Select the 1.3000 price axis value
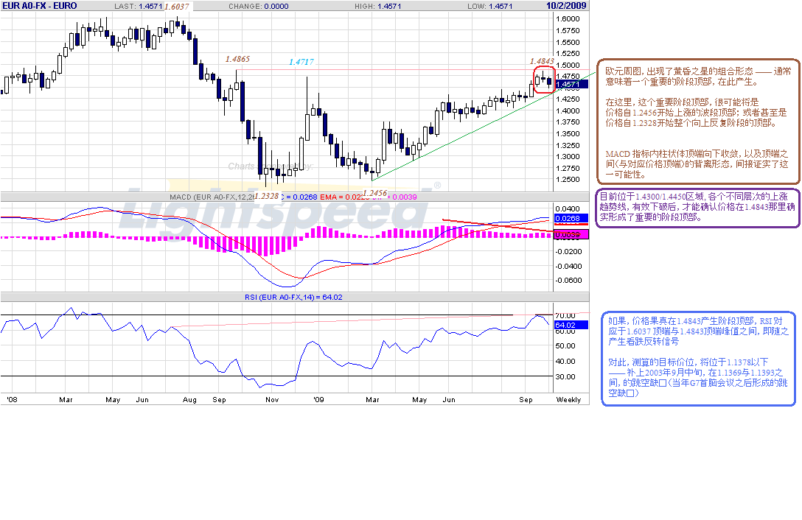Viewport: 802px width, 520px height. point(568,157)
